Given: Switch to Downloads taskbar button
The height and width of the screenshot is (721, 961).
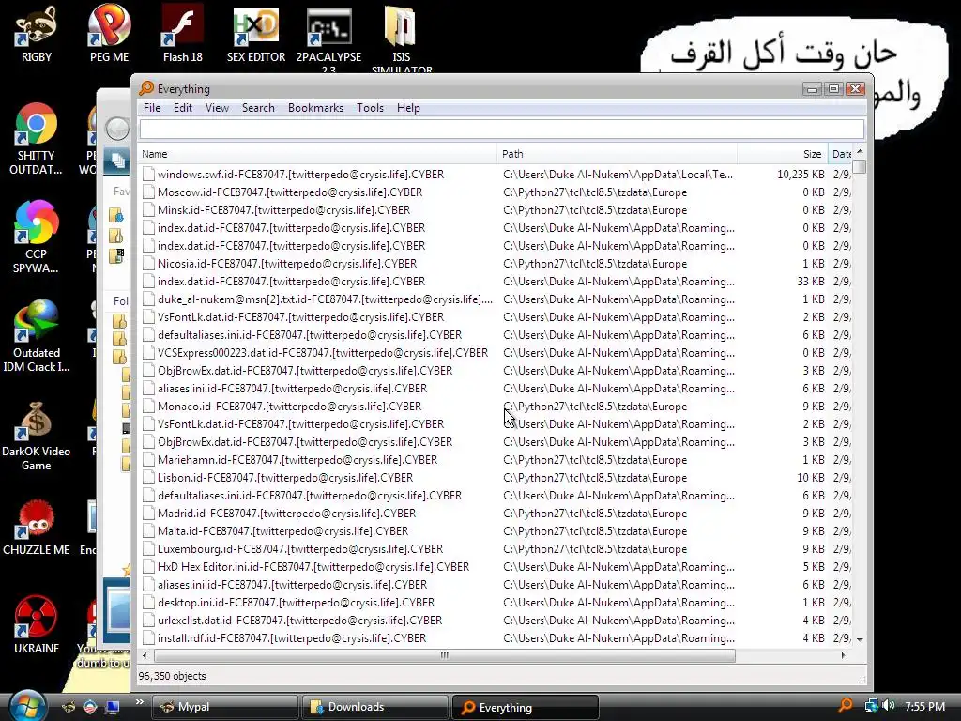Looking at the screenshot, I should tap(374, 707).
